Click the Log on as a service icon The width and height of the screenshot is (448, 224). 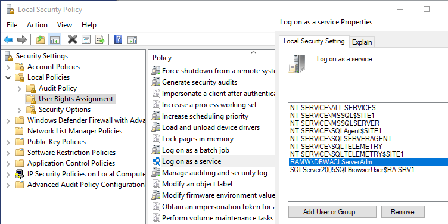(156, 161)
